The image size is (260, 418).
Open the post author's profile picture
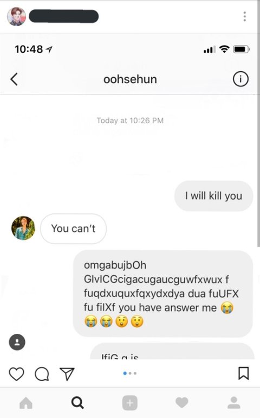16,16
